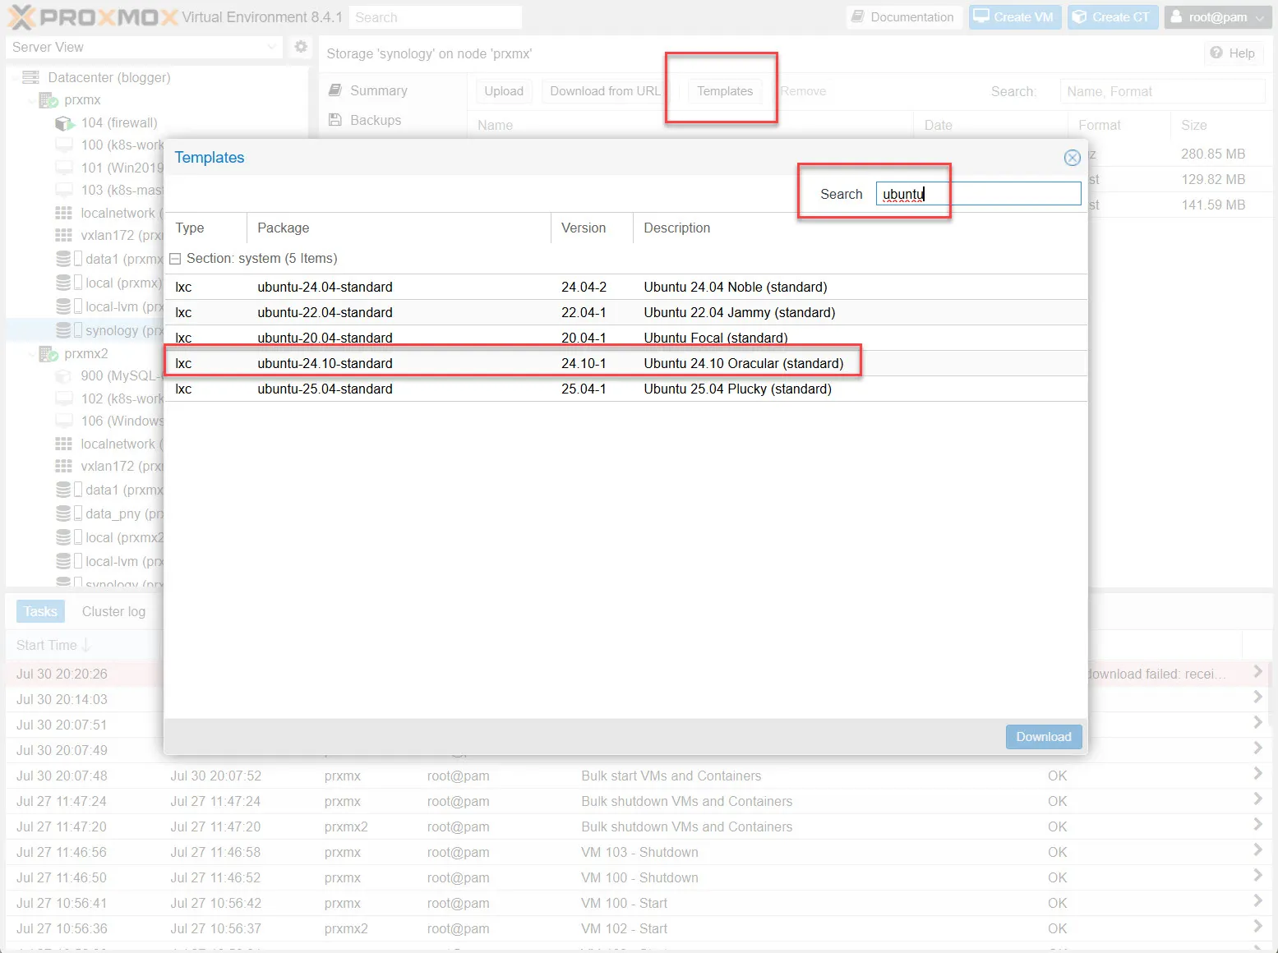The image size is (1278, 953).
Task: Open the Summary menu item
Action: pos(378,90)
